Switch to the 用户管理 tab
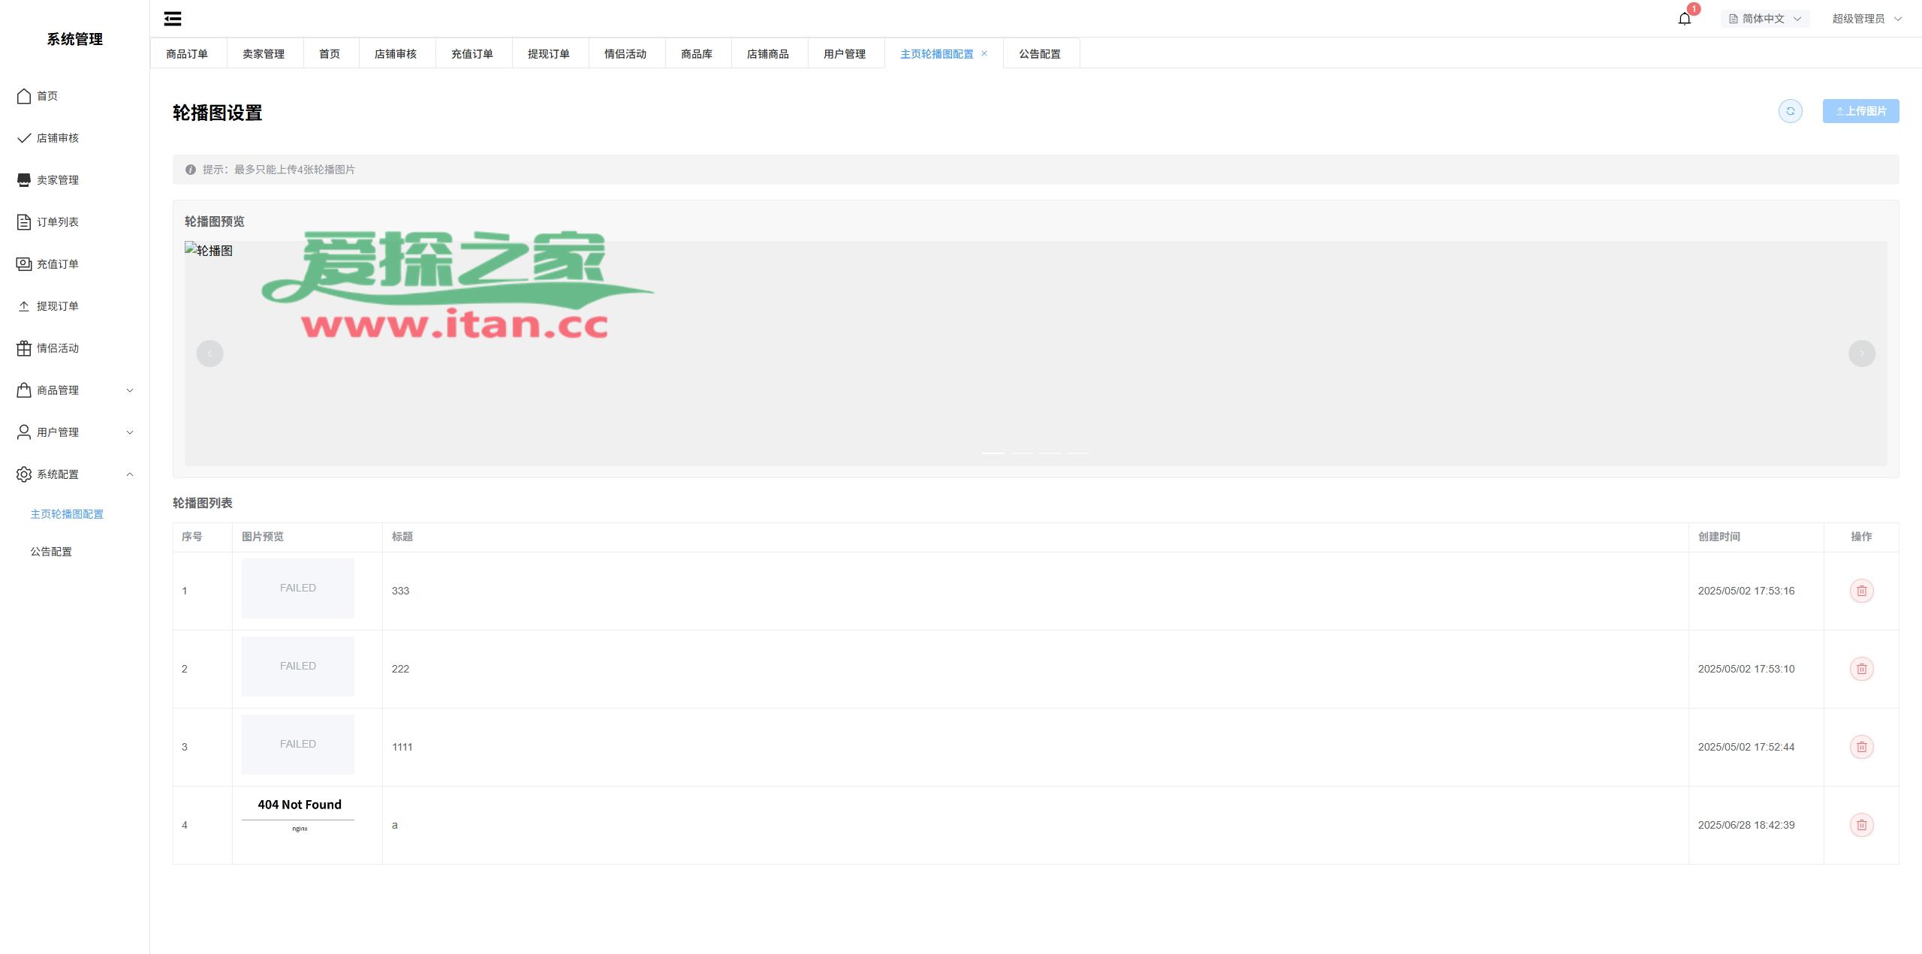 845,53
